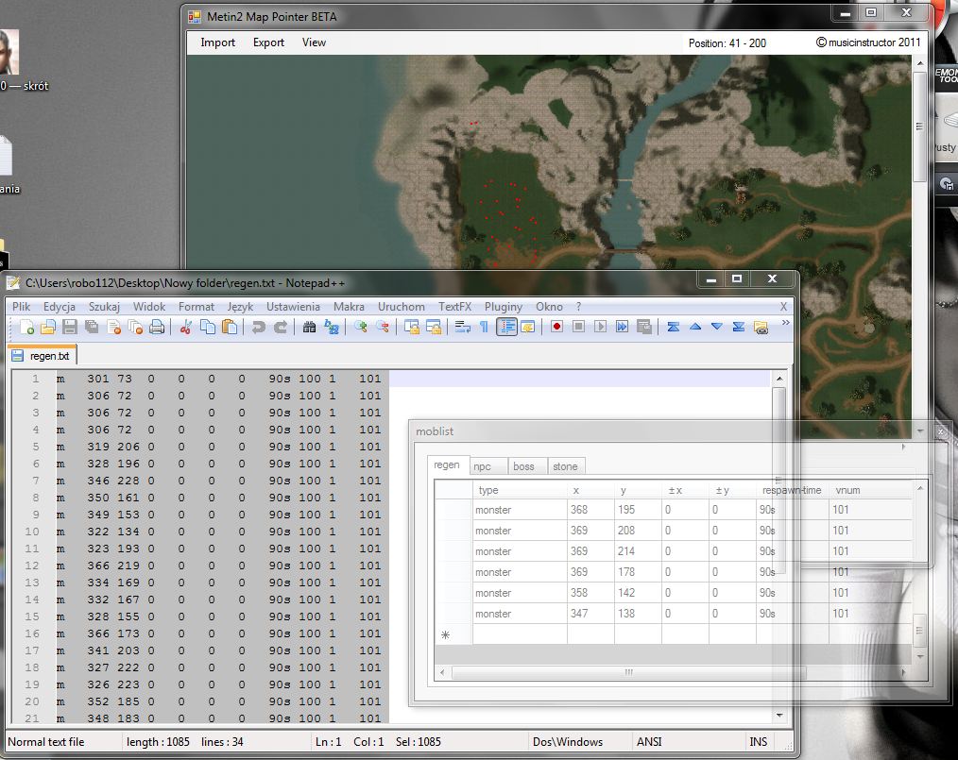Select the regen tab in moblist
The width and height of the screenshot is (958, 760).
pos(447,464)
